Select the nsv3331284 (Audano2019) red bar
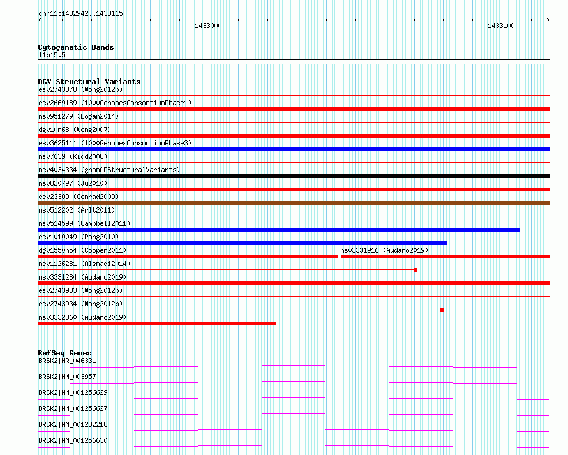Viewport: 568px width, 455px height. coord(294,283)
